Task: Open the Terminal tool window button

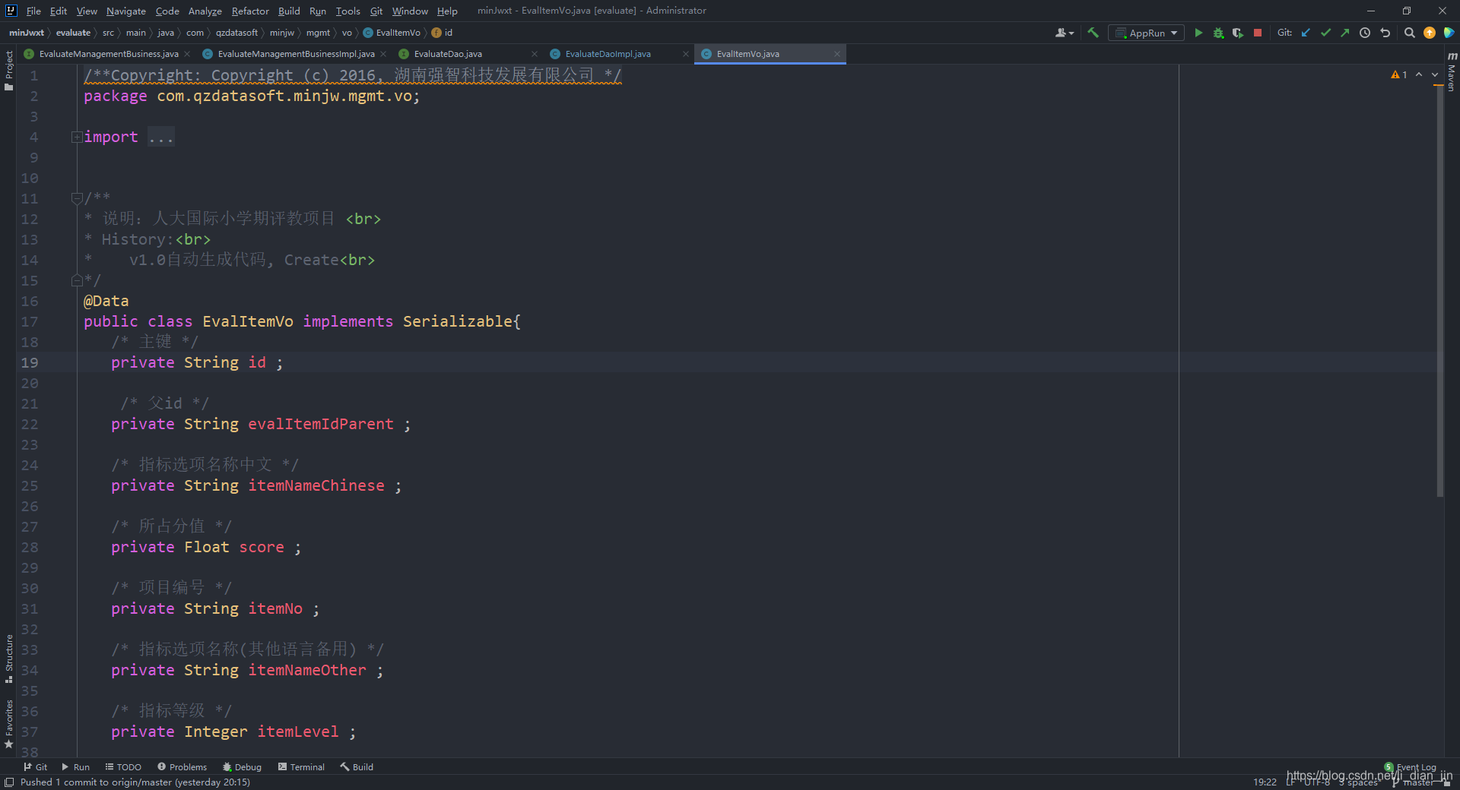Action: click(302, 767)
